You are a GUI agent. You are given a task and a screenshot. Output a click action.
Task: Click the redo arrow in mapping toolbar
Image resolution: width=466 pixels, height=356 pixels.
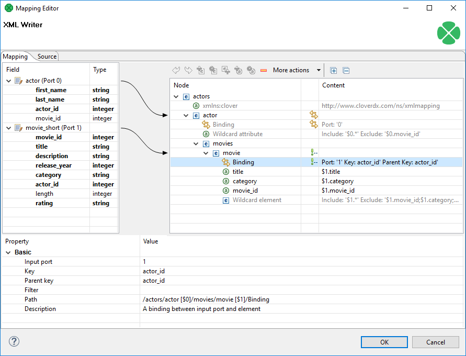pos(188,70)
